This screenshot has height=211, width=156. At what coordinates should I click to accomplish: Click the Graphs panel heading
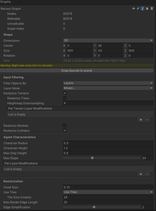tap(5, 2)
